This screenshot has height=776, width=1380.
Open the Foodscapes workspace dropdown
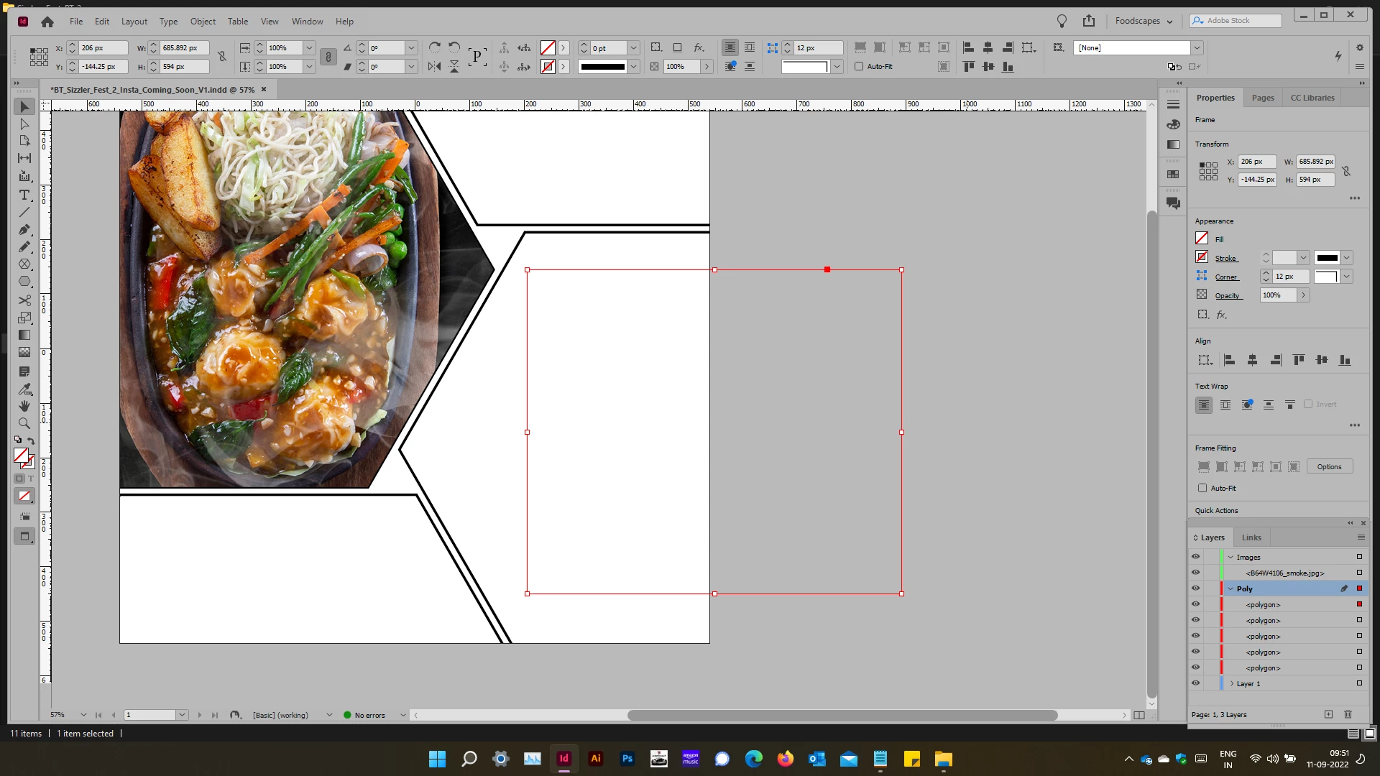coord(1144,21)
